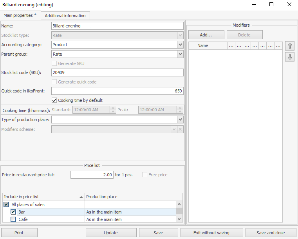Switch to Additional information tab
The image size is (298, 239).
65,16
